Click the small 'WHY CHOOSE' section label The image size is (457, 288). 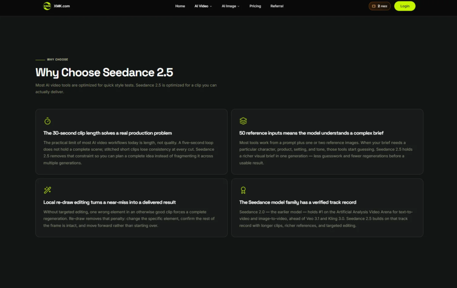[x=58, y=59]
